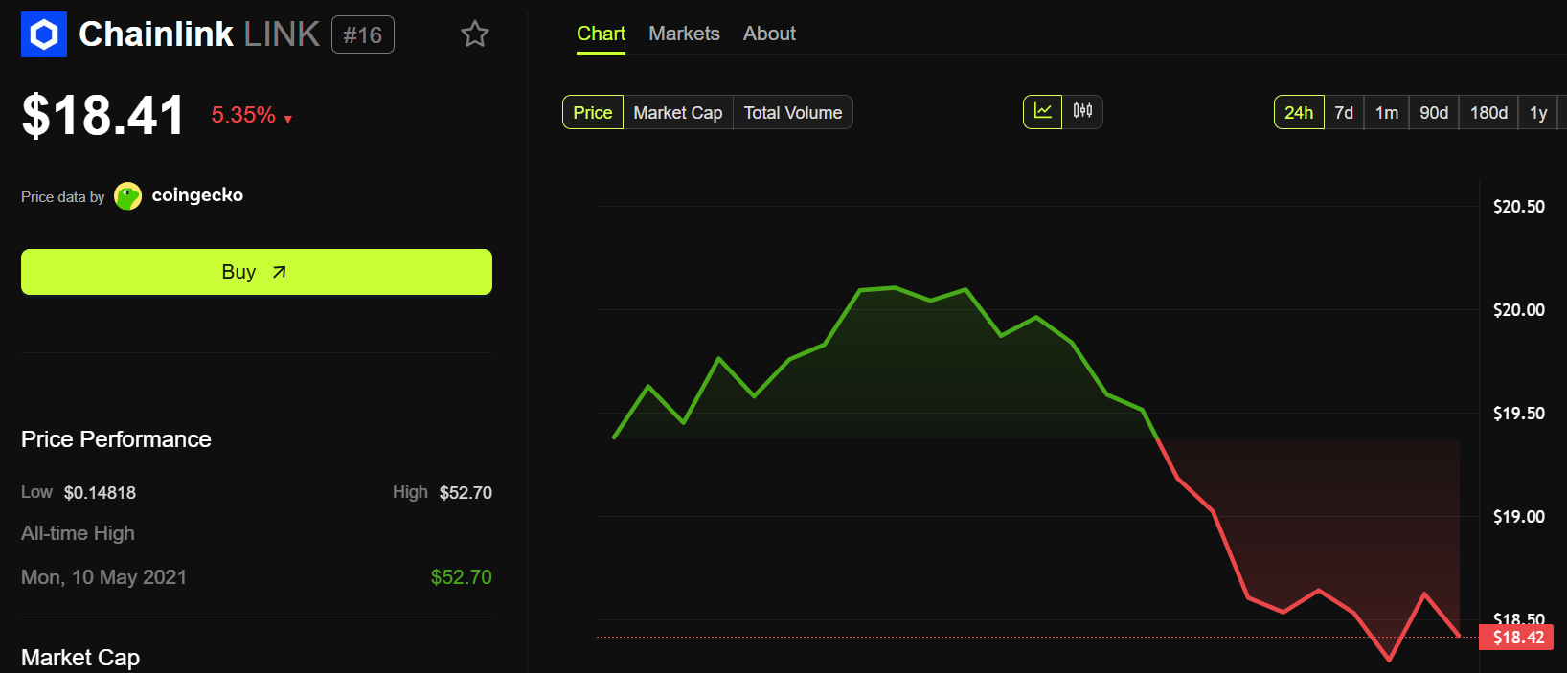Open the Chart tab
This screenshot has height=673, width=1567.
[601, 34]
